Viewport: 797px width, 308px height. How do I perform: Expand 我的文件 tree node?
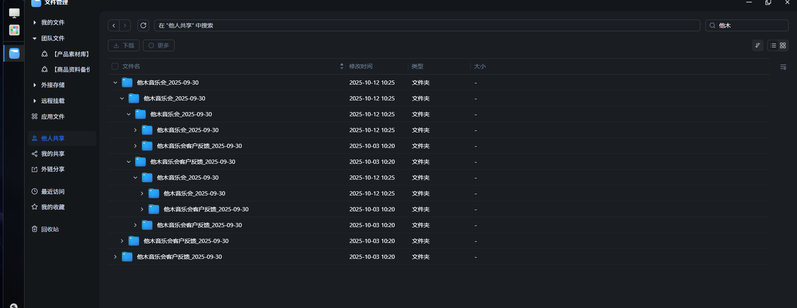pos(35,23)
